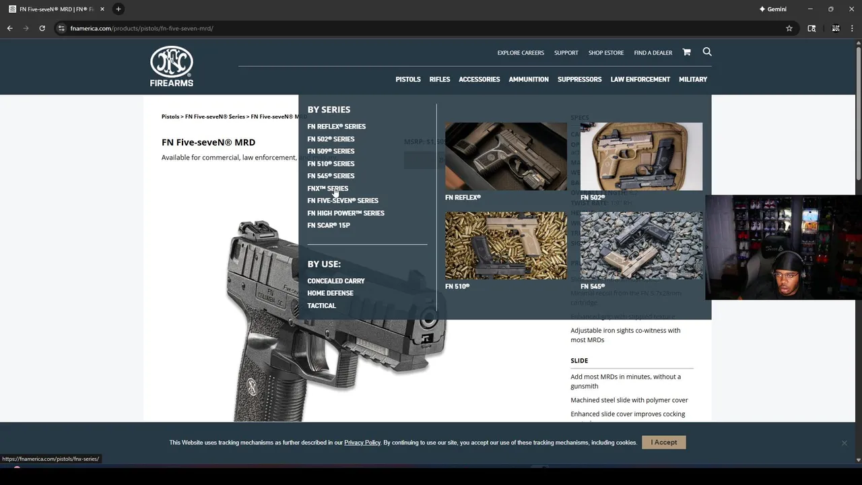Open the Pistols menu
Viewport: 862px width, 485px height.
point(408,79)
